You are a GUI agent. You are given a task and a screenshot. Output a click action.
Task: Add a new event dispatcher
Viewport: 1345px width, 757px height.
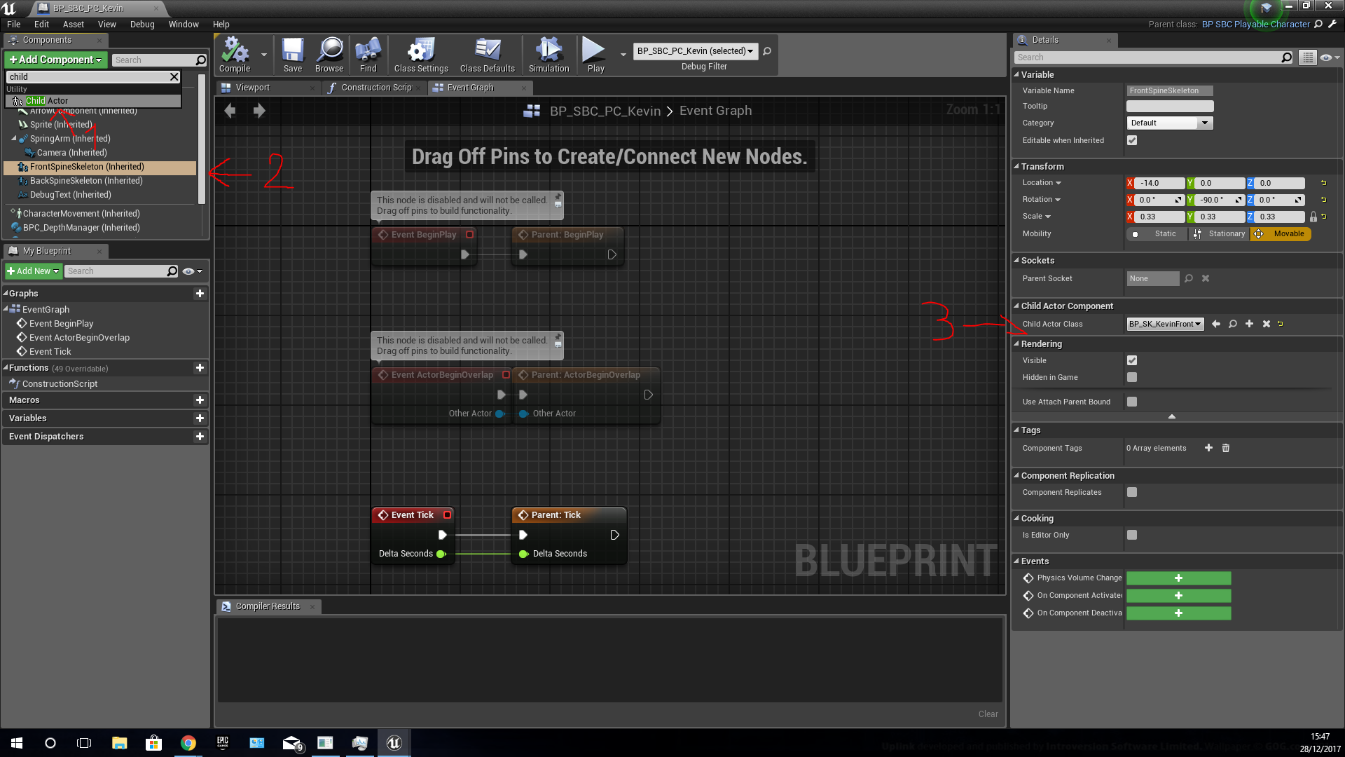point(200,437)
